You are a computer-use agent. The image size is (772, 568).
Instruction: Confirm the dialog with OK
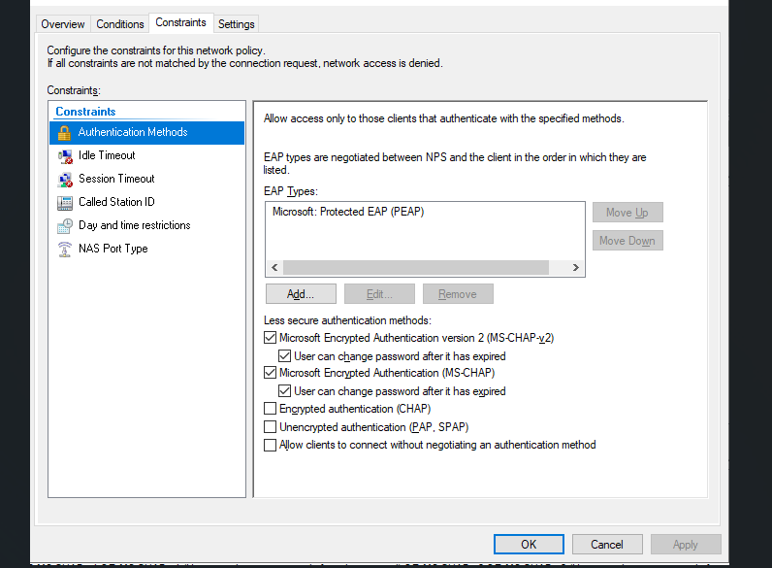pyautogui.click(x=529, y=545)
